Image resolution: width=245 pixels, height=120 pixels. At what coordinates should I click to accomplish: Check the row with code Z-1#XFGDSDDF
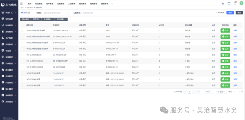[x=22, y=43]
